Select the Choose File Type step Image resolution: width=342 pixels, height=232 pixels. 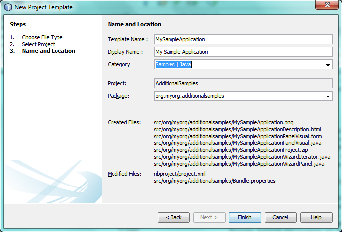point(42,37)
